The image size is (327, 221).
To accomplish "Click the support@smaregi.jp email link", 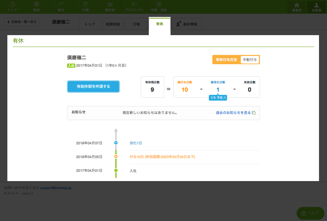I will coord(56,188).
